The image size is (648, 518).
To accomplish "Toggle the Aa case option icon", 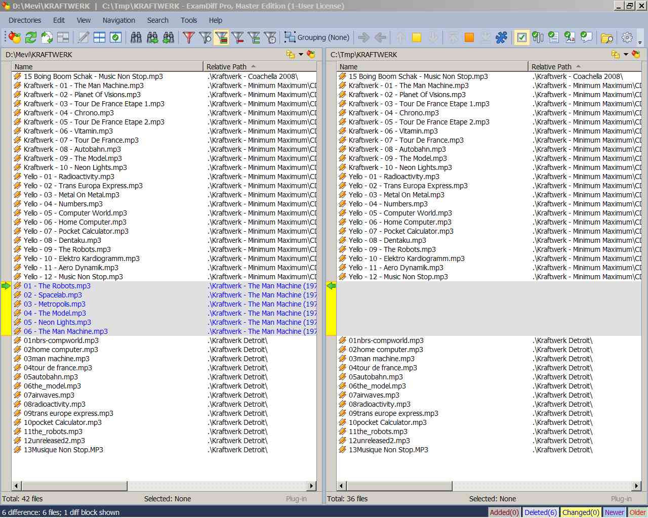I will pos(571,37).
